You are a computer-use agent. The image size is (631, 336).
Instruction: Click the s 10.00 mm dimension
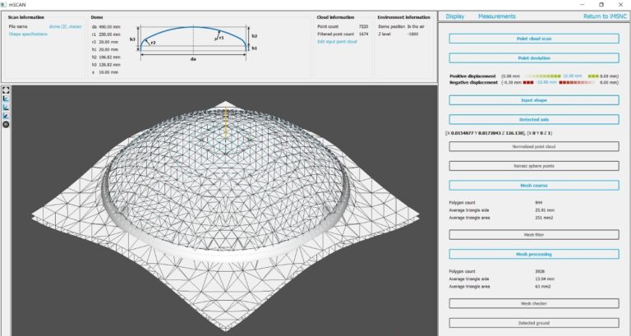pyautogui.click(x=105, y=72)
